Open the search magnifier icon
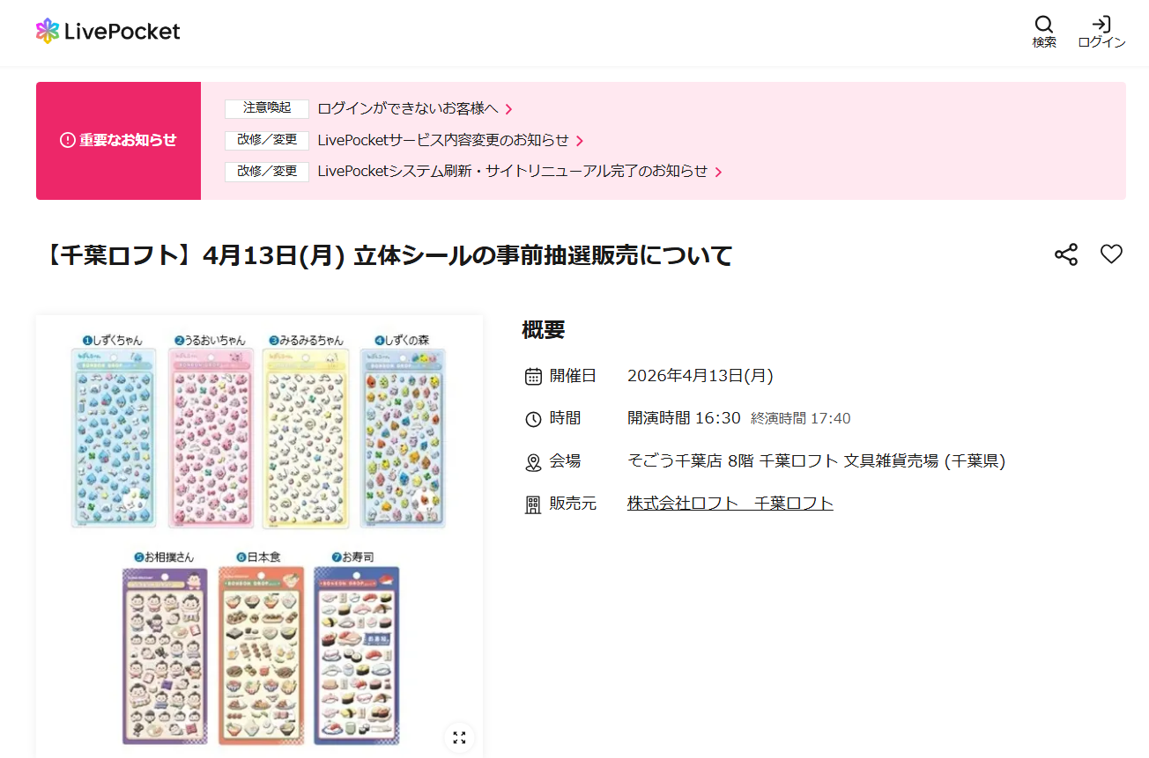This screenshot has width=1149, height=758. 1044,25
